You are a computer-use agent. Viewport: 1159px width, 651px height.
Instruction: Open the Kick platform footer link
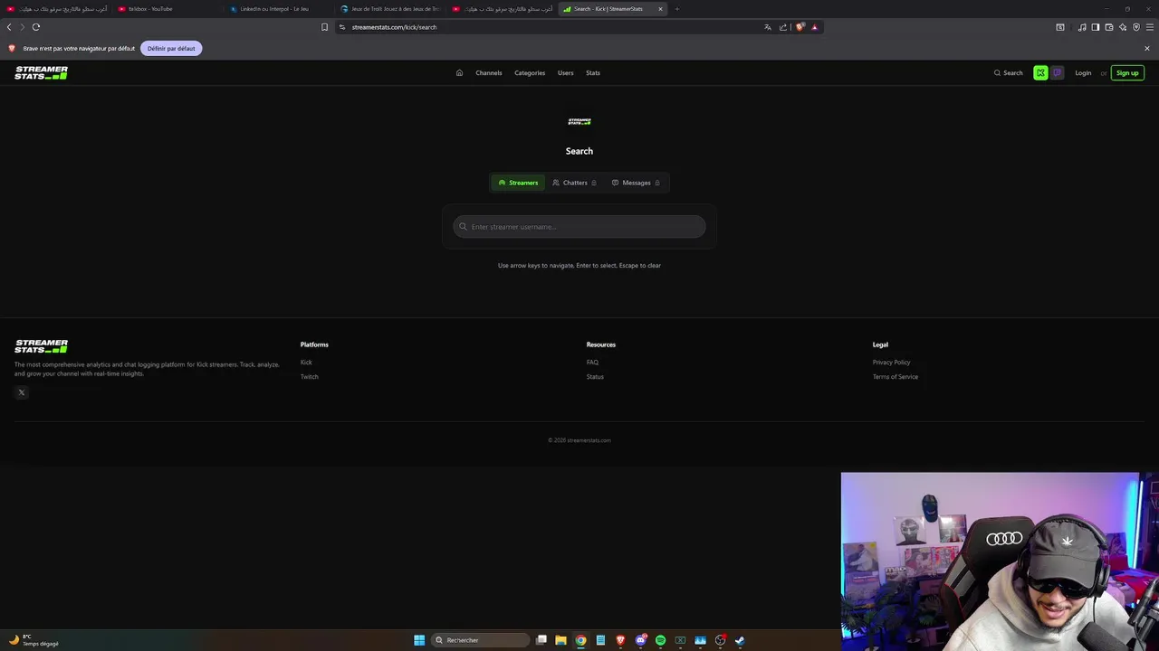[306, 363]
